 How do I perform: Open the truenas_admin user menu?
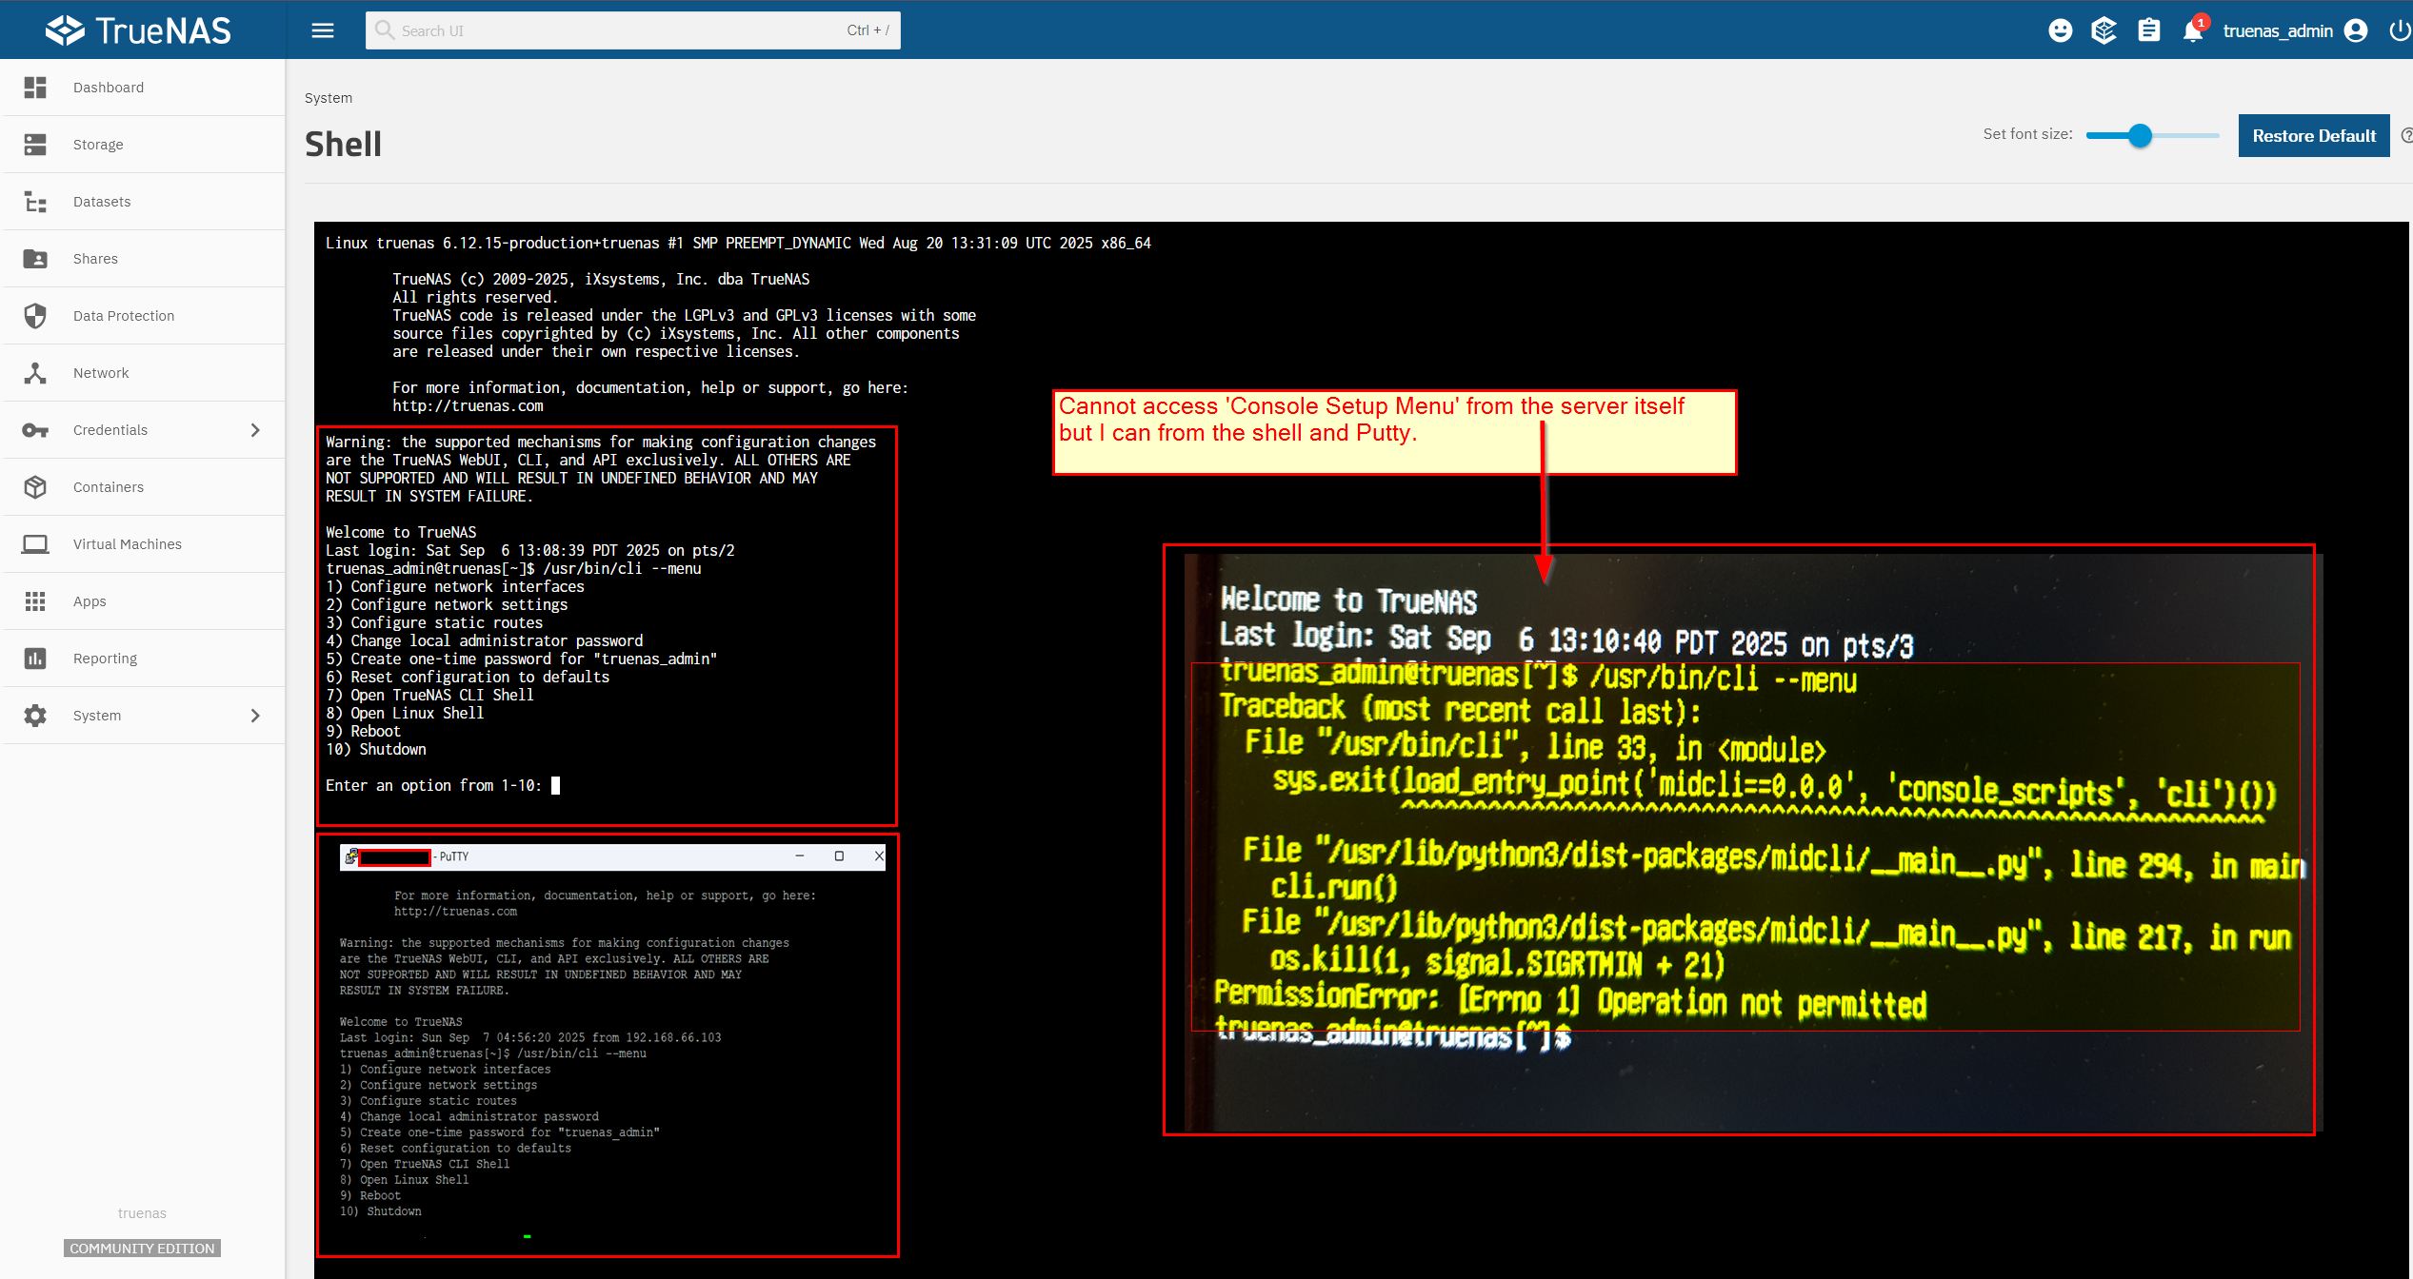2295,30
